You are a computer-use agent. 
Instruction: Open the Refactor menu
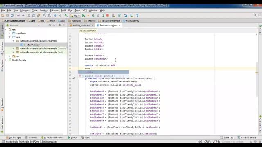click(54, 11)
